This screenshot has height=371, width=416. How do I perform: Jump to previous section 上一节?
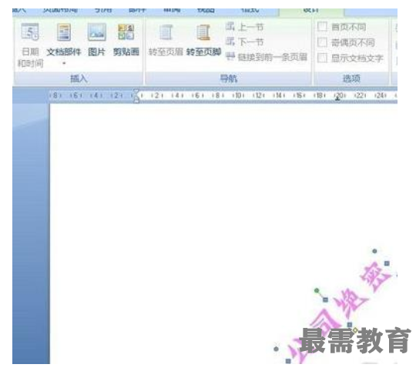point(244,27)
